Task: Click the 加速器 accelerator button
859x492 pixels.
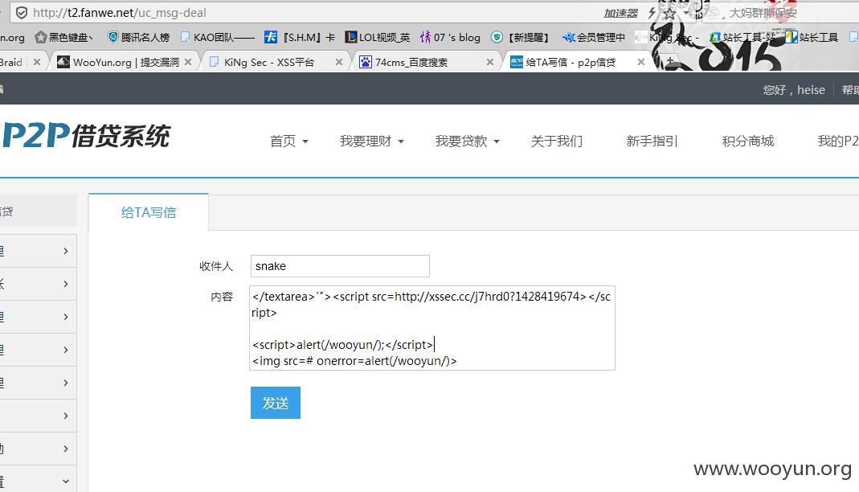Action: (620, 13)
